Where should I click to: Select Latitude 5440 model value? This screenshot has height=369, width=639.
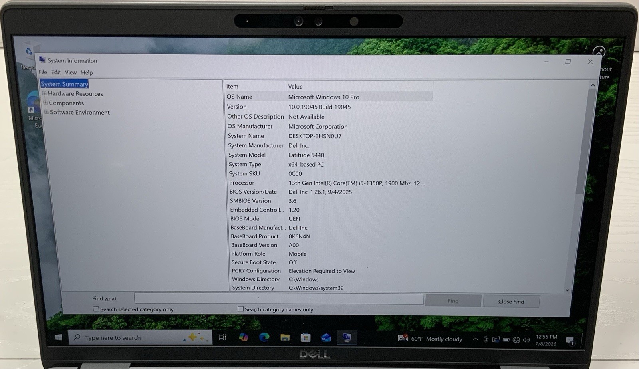(x=306, y=155)
